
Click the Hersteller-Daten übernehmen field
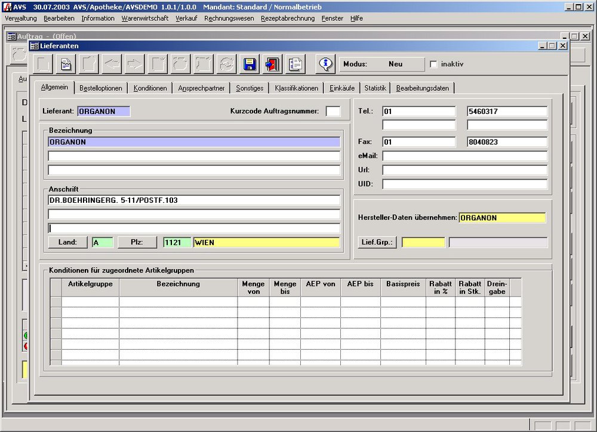coord(502,218)
